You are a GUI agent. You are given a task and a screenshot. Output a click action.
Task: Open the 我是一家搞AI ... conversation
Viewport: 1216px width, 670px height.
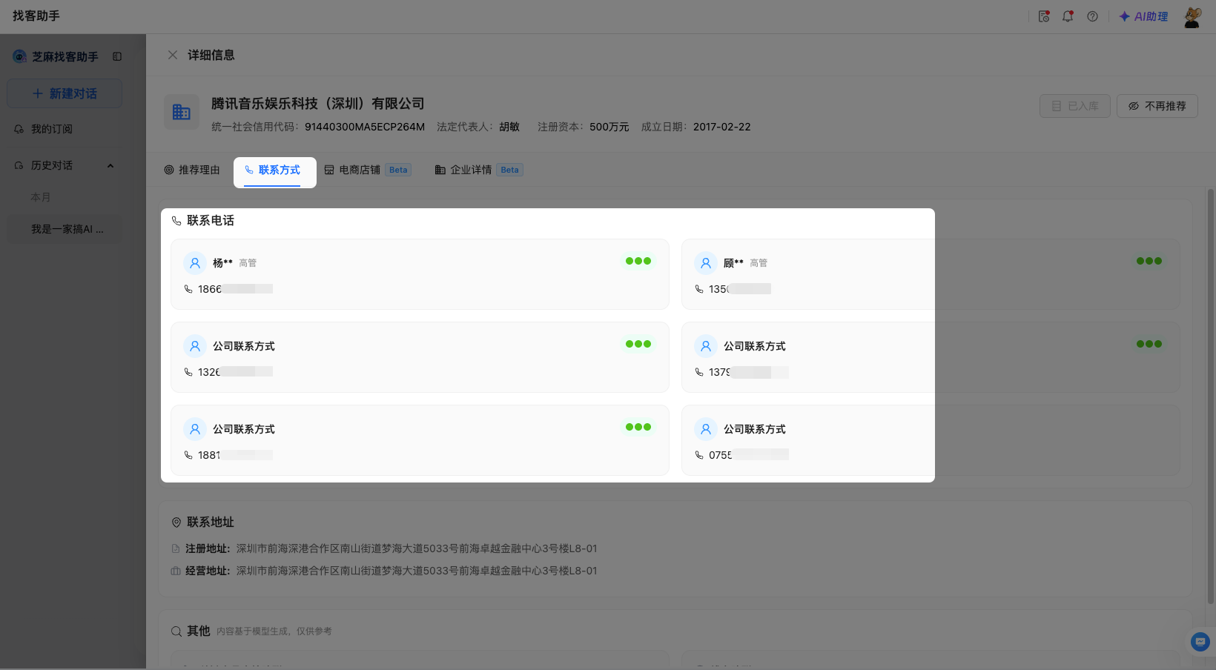(65, 229)
